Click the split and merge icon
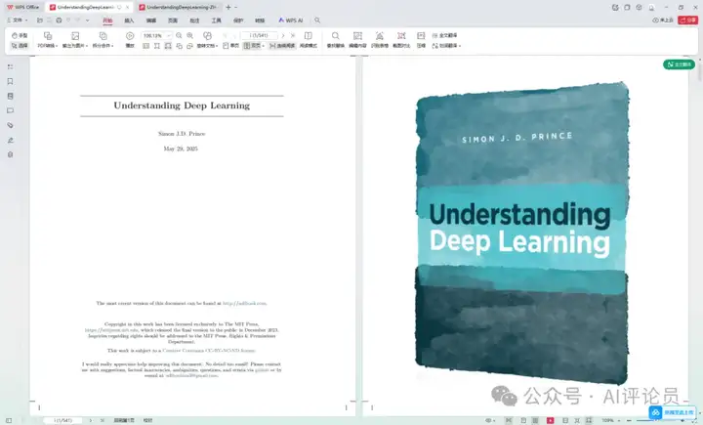Image resolution: width=703 pixels, height=425 pixels. point(103,36)
